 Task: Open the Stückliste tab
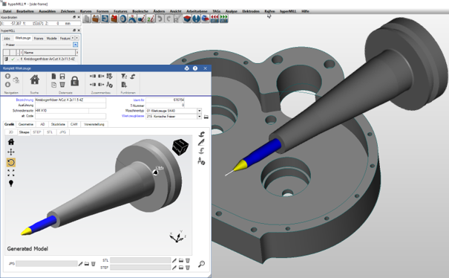58,124
